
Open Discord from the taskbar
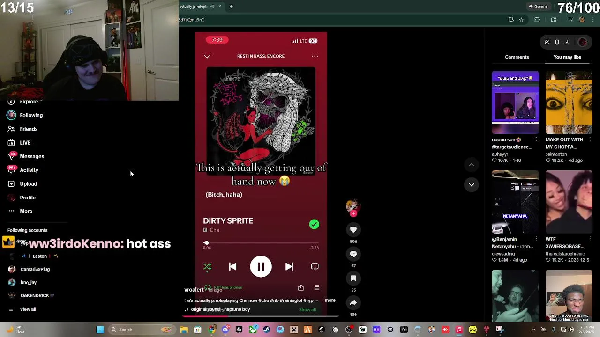(x=225, y=330)
